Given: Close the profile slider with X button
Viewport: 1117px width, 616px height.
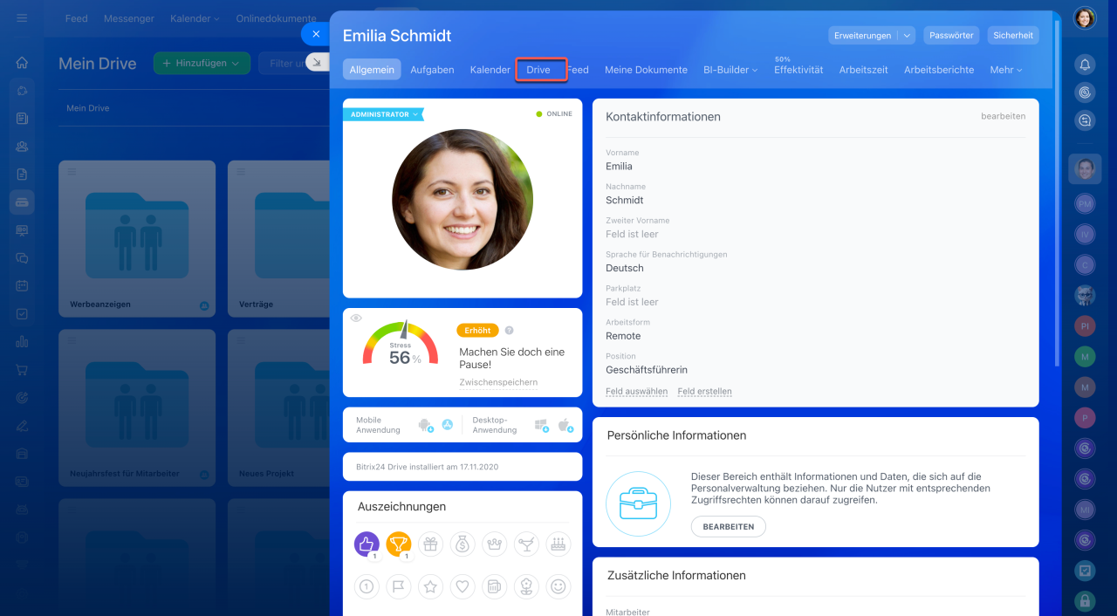Looking at the screenshot, I should click(x=316, y=34).
